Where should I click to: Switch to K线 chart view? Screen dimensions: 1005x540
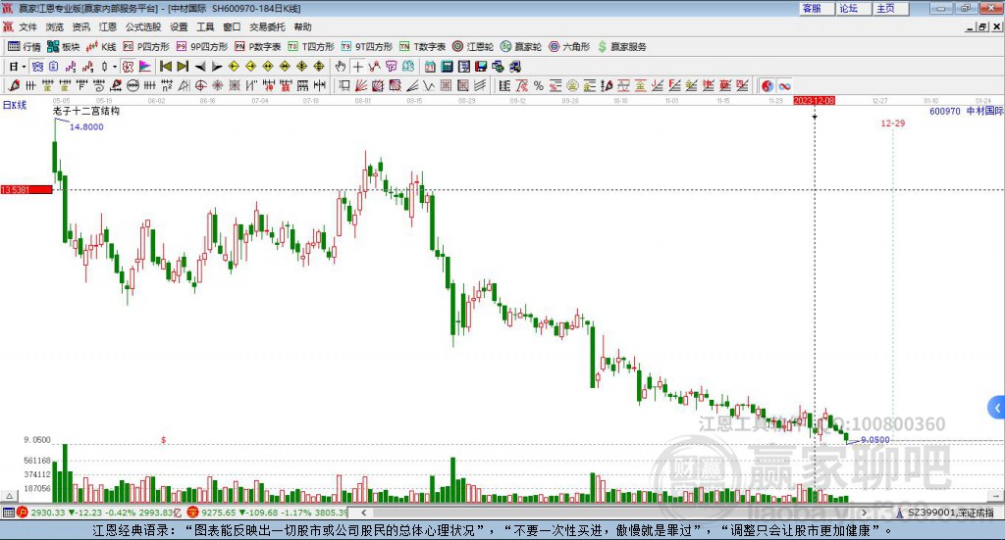point(101,47)
